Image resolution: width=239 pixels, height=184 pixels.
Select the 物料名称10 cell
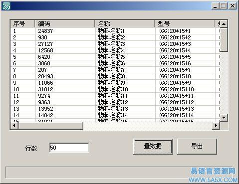pyautogui.click(x=125, y=89)
